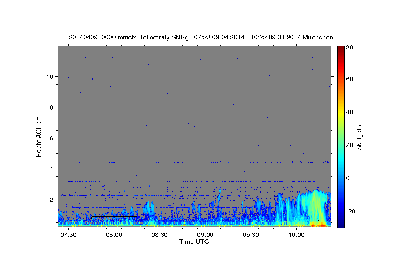Select the 'Height AGL km' axis label
This screenshot has width=409, height=273.
point(39,136)
